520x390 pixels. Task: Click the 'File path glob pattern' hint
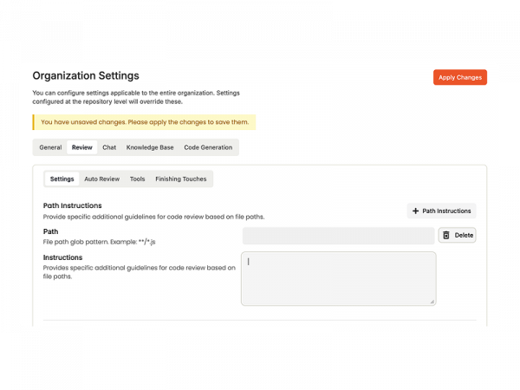point(99,242)
